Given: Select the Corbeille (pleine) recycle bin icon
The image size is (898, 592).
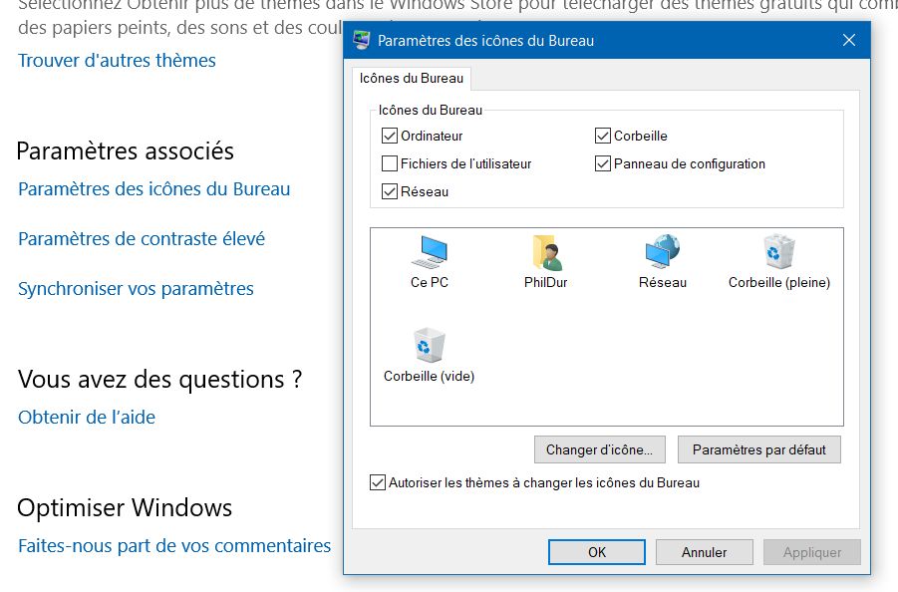Looking at the screenshot, I should coord(778,254).
